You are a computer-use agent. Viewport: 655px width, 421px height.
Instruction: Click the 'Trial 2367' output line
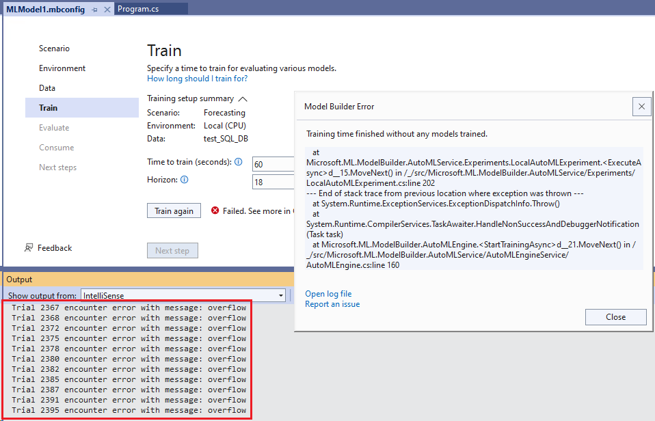pos(129,308)
